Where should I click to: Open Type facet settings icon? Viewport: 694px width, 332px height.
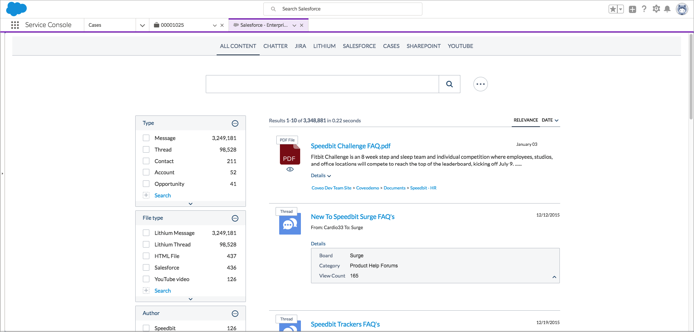pyautogui.click(x=235, y=123)
